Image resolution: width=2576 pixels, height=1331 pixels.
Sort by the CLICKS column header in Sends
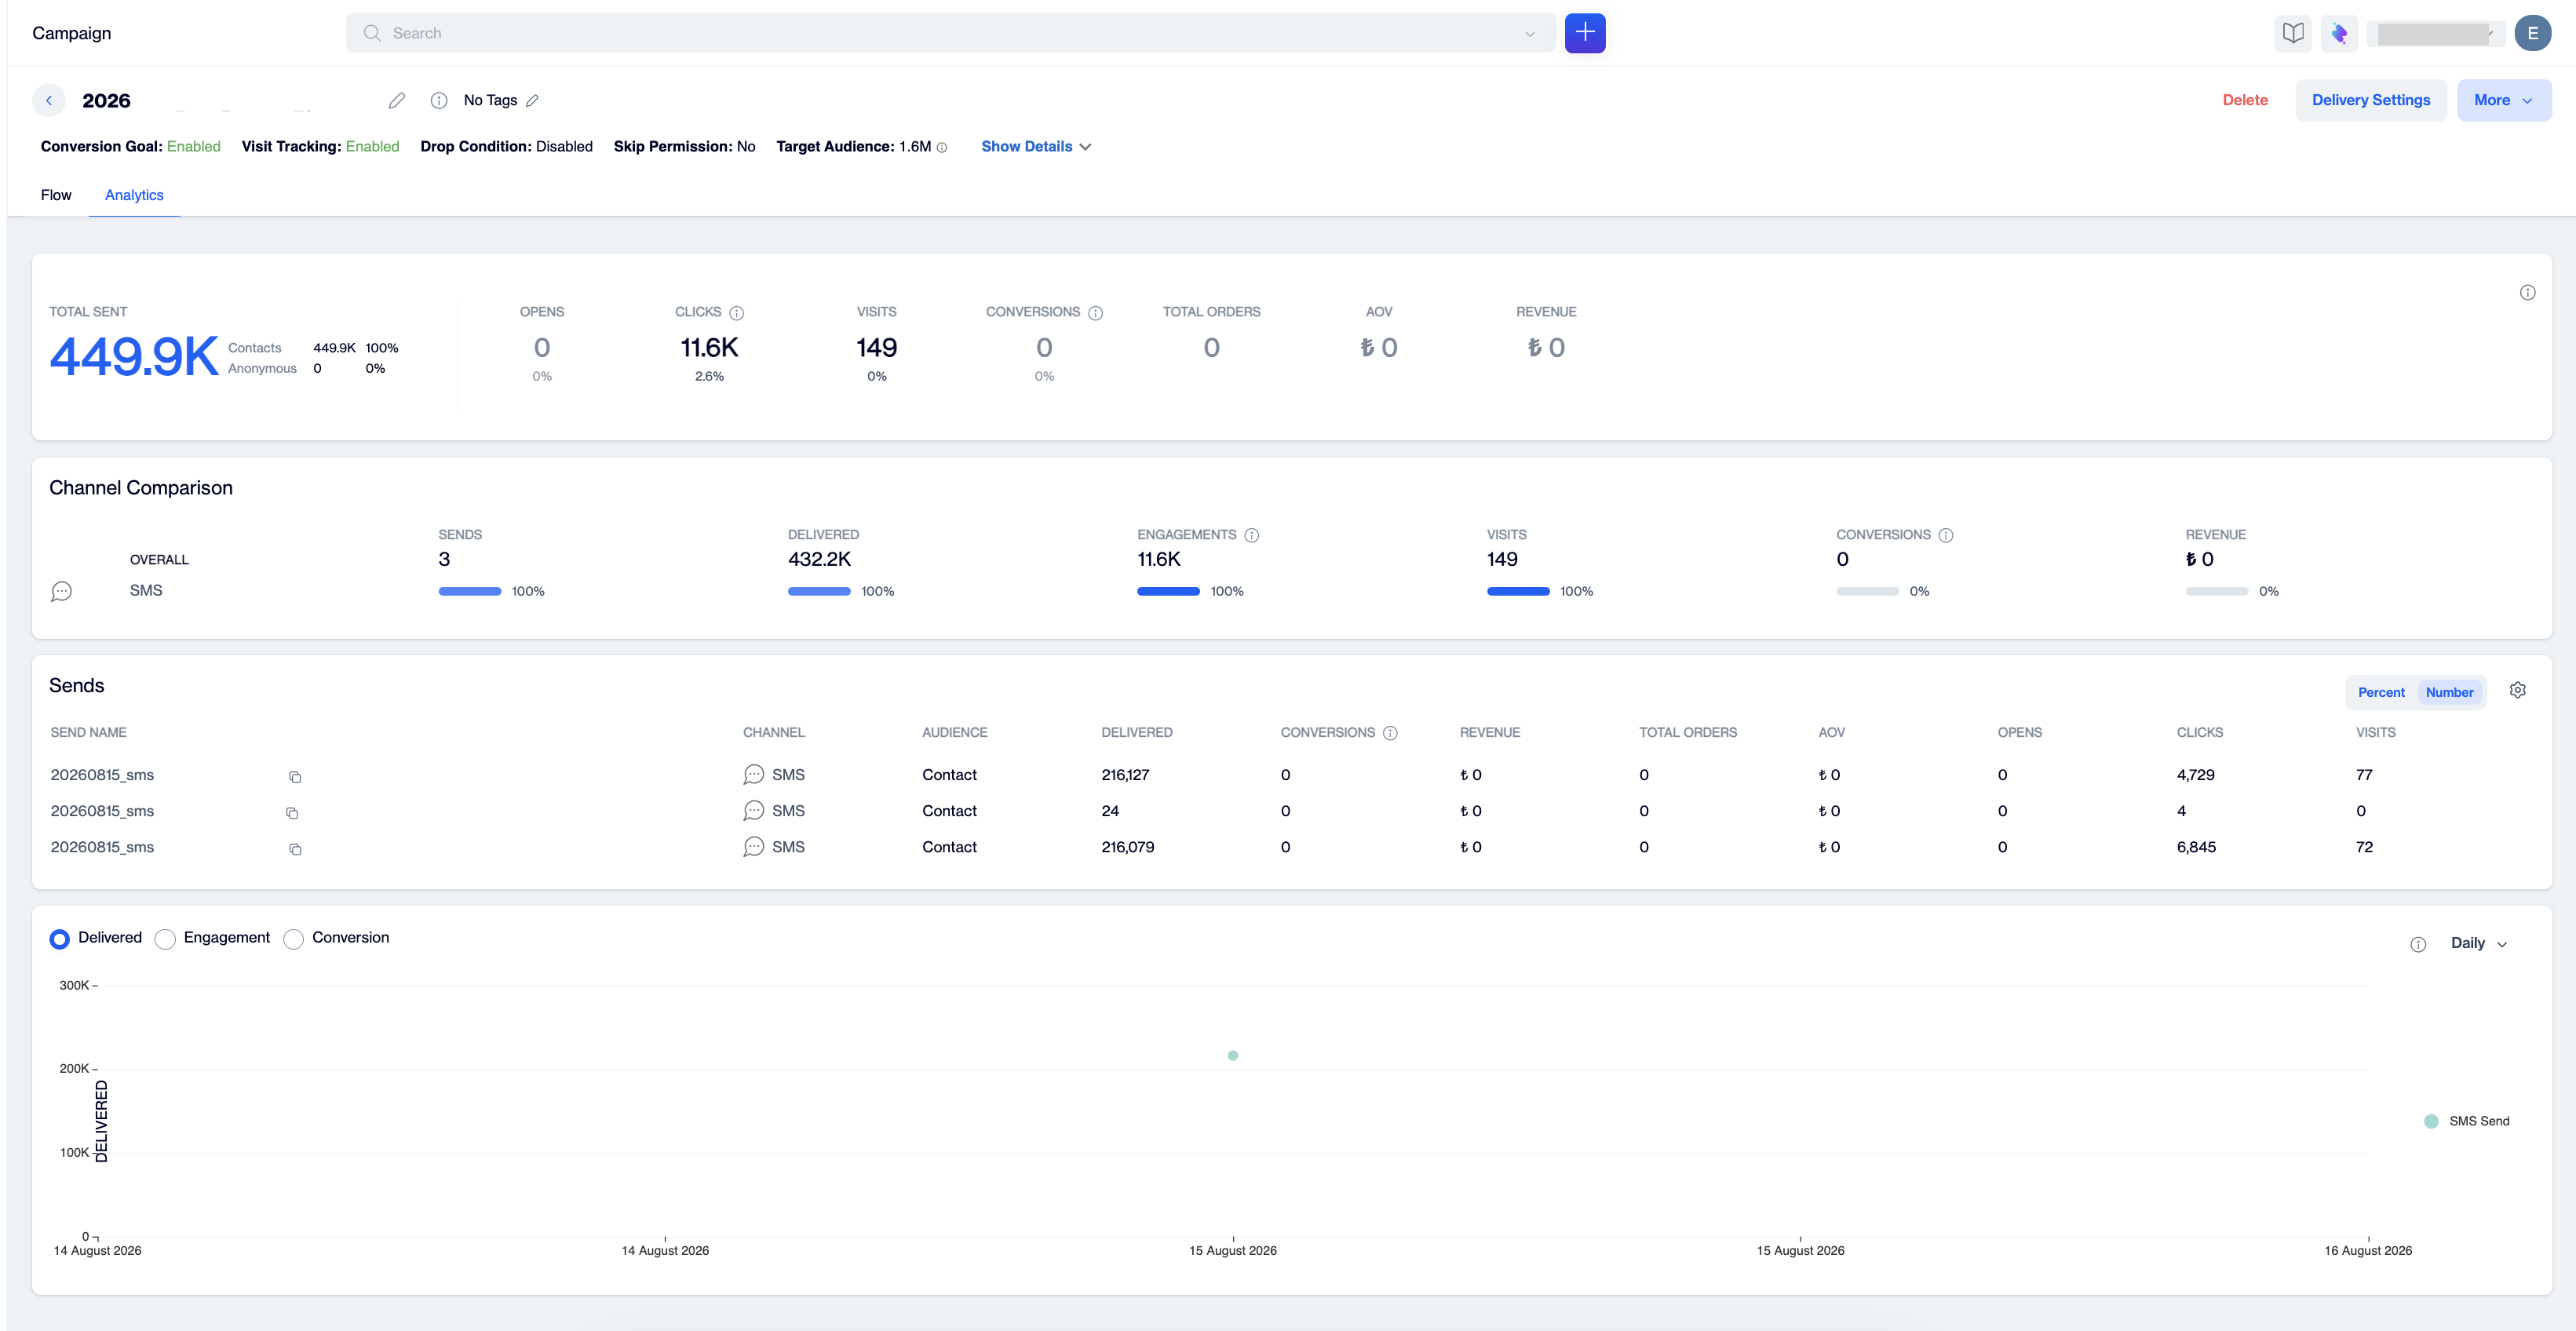(x=2200, y=732)
